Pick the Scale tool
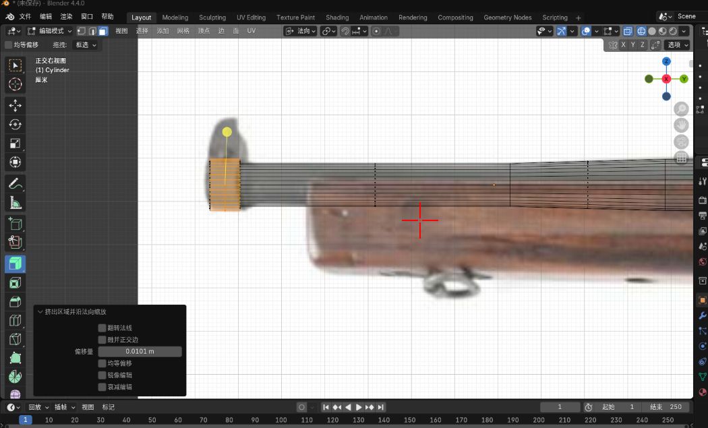Image resolution: width=708 pixels, height=428 pixels. 15,144
